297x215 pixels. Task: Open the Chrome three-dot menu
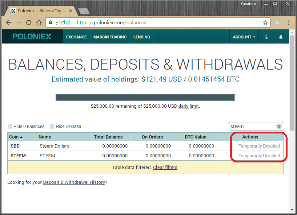click(289, 23)
